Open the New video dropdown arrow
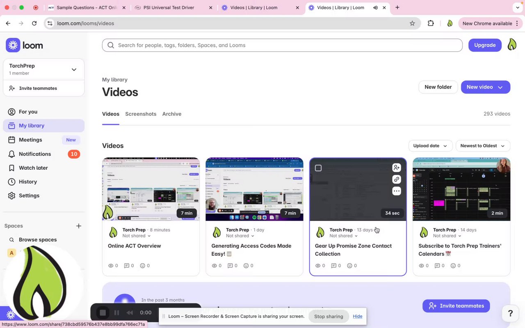Viewport: 525px width, 328px height. coord(500,87)
